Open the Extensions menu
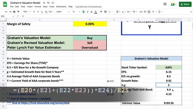 point(61,7)
